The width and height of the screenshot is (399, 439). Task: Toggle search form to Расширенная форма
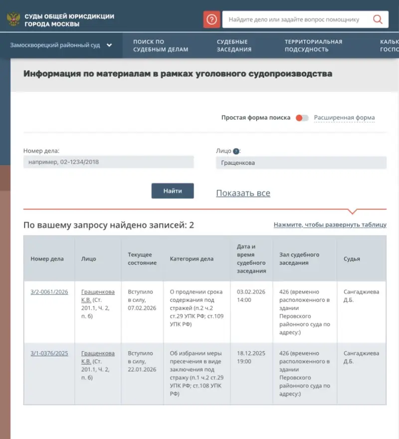pos(302,118)
